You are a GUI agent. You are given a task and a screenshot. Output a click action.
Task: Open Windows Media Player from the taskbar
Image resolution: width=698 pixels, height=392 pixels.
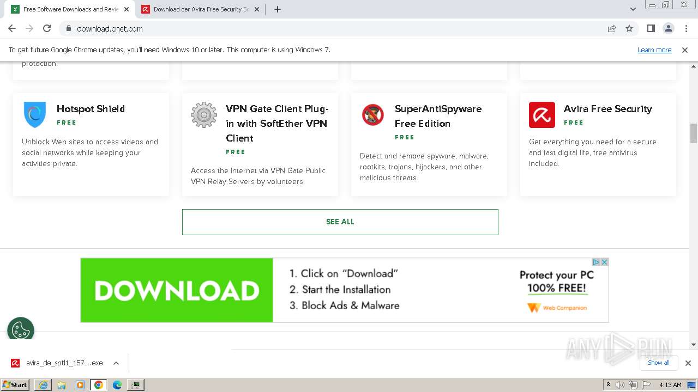(x=80, y=385)
